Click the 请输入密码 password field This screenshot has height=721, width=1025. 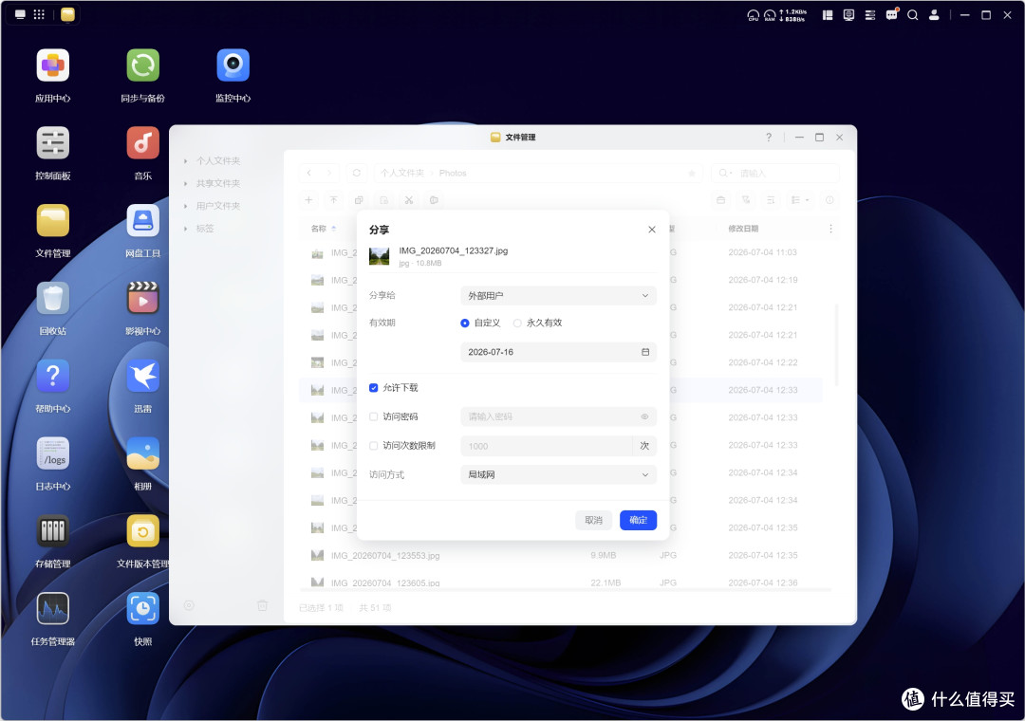(x=558, y=416)
